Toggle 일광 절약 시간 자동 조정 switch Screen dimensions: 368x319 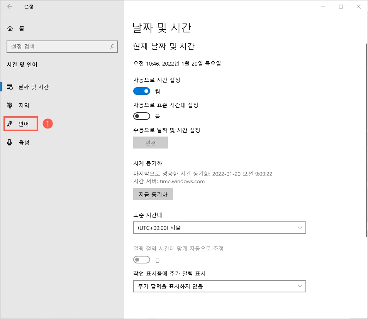pyautogui.click(x=142, y=259)
